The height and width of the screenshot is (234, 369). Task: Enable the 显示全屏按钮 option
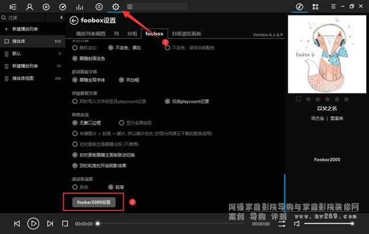point(121,122)
